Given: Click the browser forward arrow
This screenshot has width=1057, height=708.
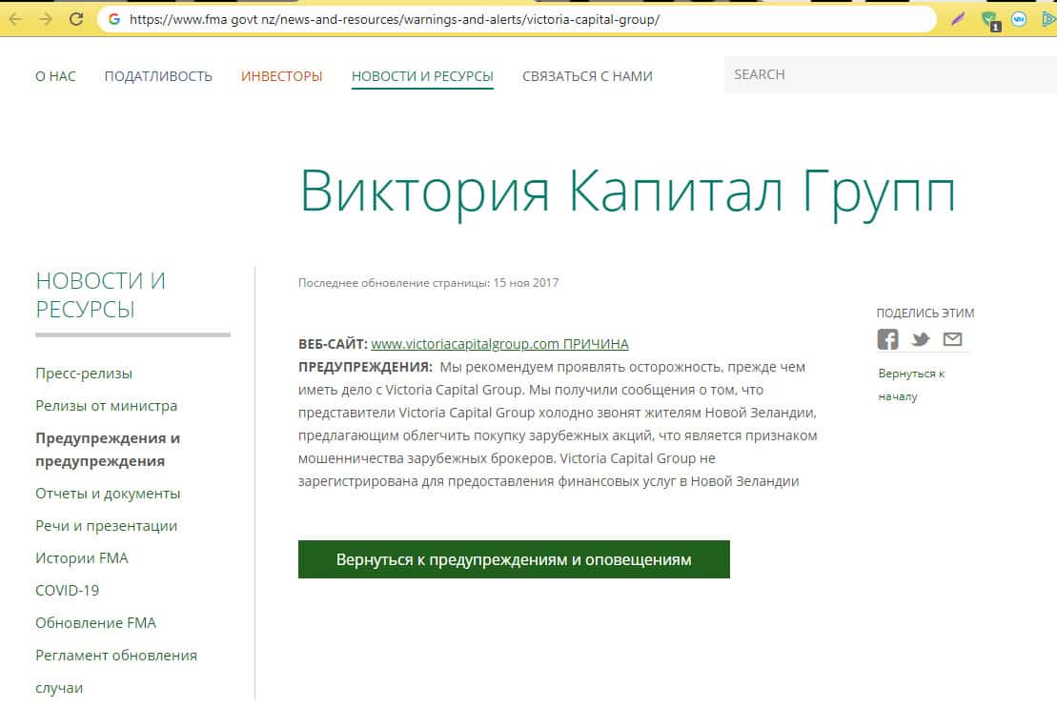Looking at the screenshot, I should coord(45,19).
